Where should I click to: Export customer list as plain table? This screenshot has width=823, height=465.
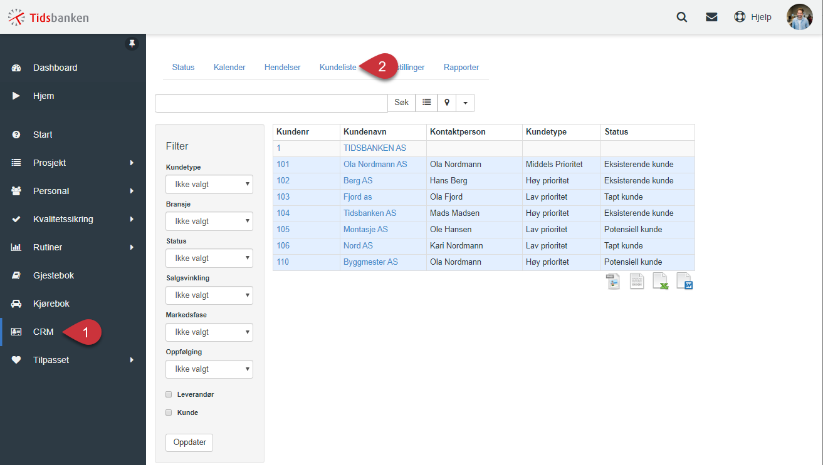click(637, 282)
